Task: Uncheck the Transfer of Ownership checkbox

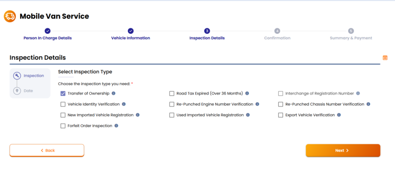Action: (63, 93)
